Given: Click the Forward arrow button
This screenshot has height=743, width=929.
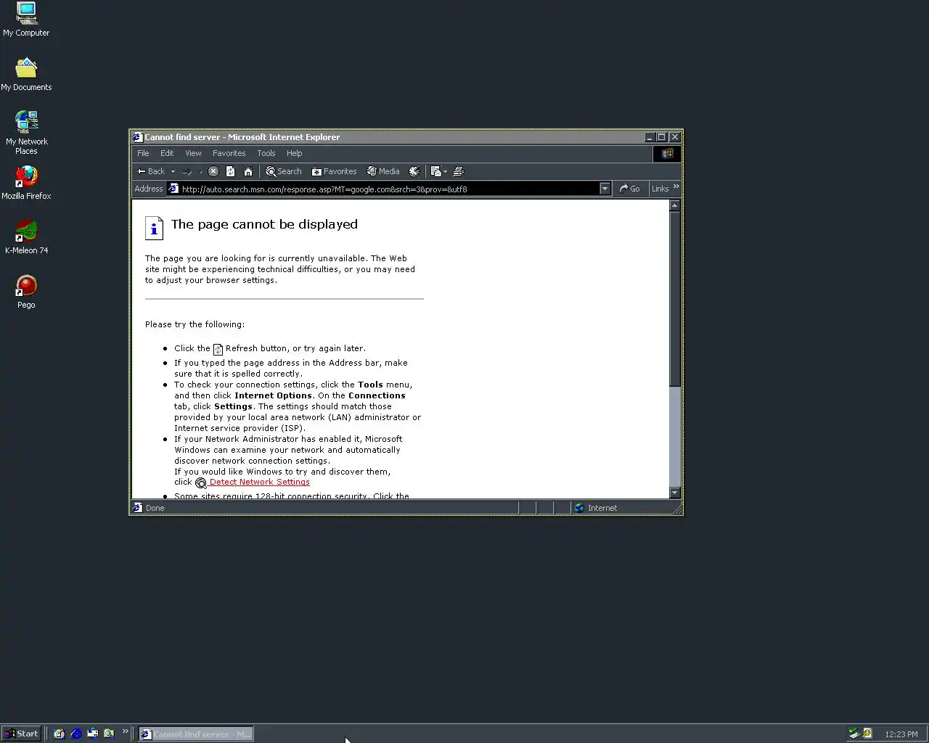Looking at the screenshot, I should (x=187, y=171).
